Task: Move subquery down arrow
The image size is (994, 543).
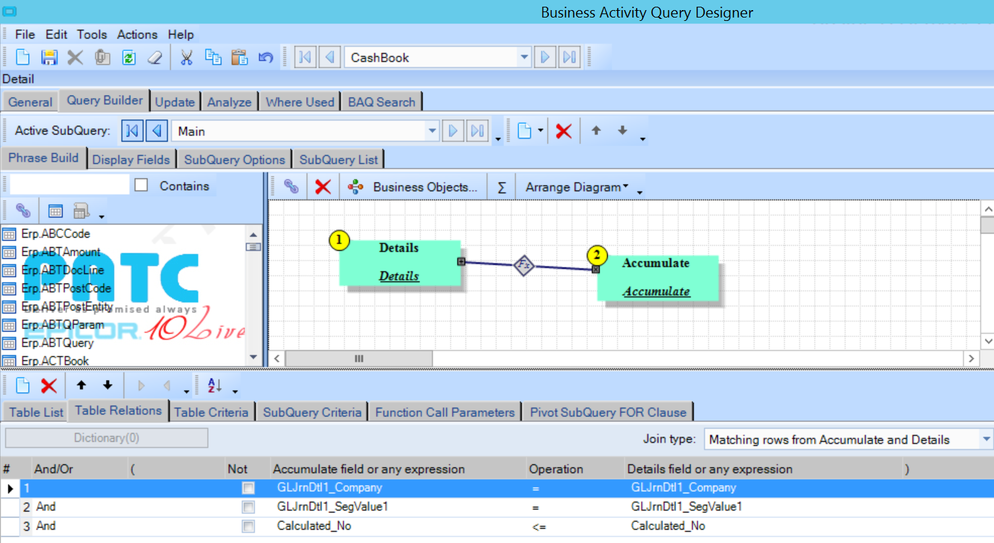Action: point(622,131)
